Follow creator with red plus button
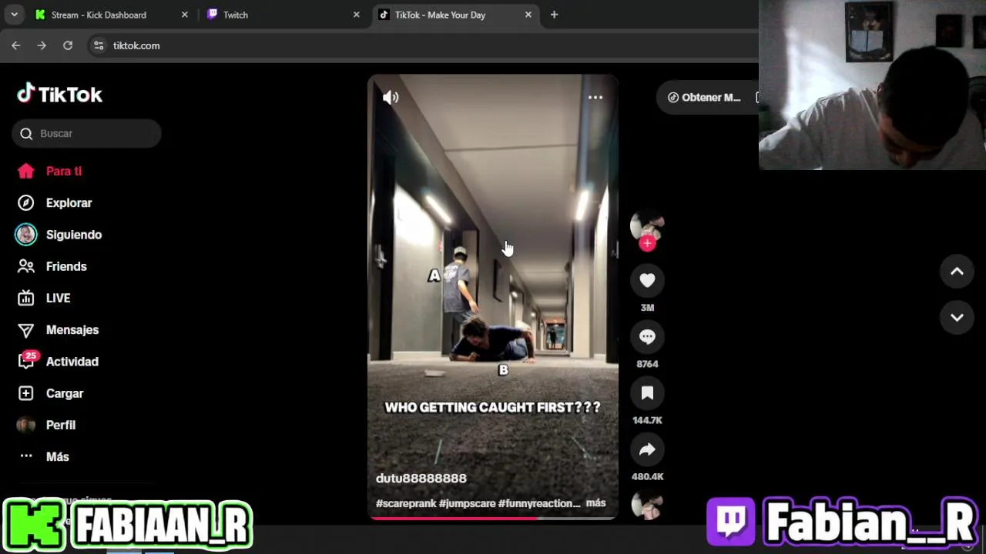Image resolution: width=986 pixels, height=554 pixels. tap(647, 243)
